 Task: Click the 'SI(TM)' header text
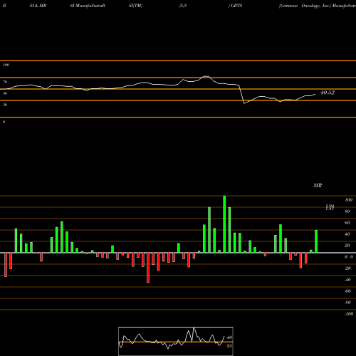(x=135, y=6)
